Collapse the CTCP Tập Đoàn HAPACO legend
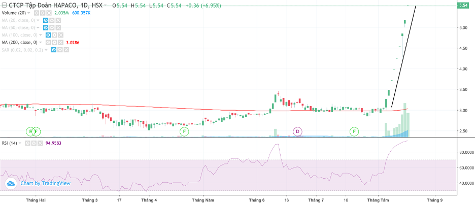The height and width of the screenshot is (203, 475). click(5, 5)
